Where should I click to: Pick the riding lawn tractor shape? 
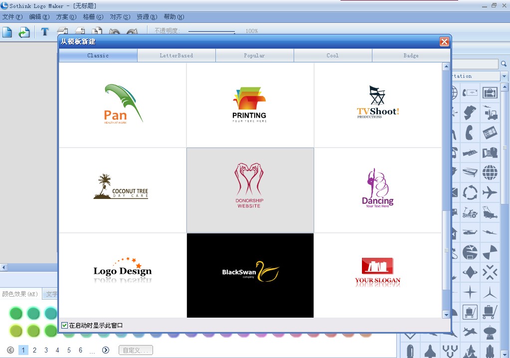470,212
